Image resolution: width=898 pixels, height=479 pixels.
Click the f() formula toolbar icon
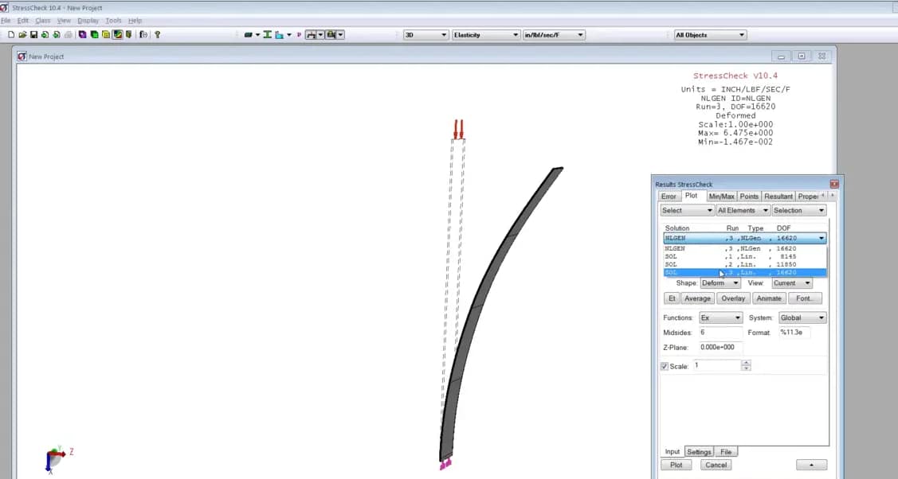pos(145,34)
